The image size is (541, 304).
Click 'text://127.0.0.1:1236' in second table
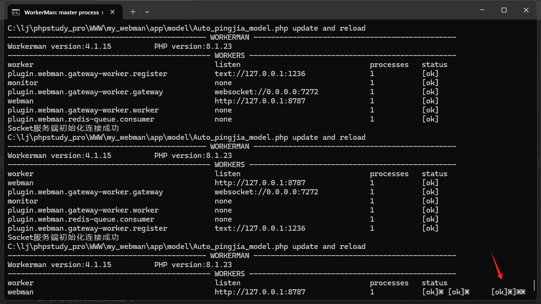260,228
